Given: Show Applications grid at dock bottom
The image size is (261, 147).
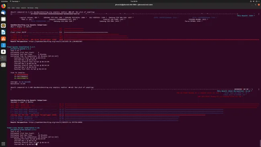Looking at the screenshot, I should point(3,144).
